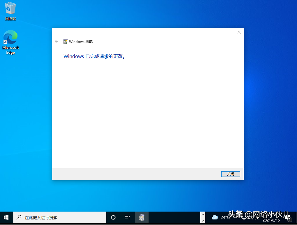This screenshot has height=225, width=297.
Task: Open the network icon in system tray
Action: pyautogui.click(x=243, y=217)
